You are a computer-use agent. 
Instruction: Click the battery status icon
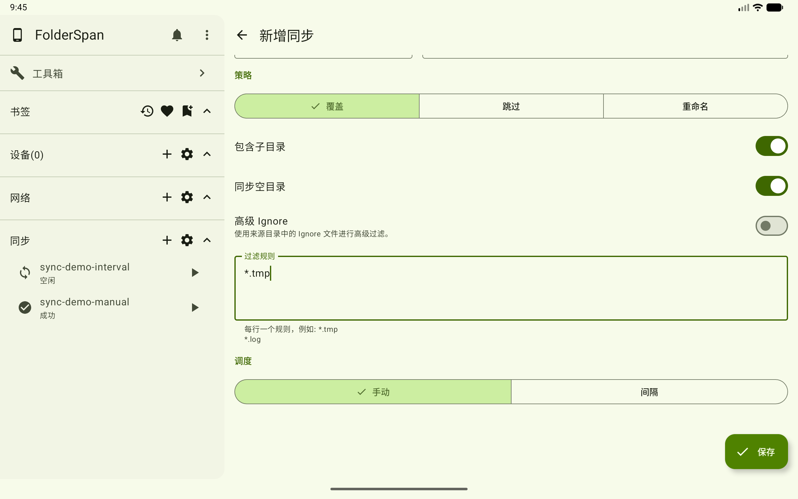pos(775,7)
